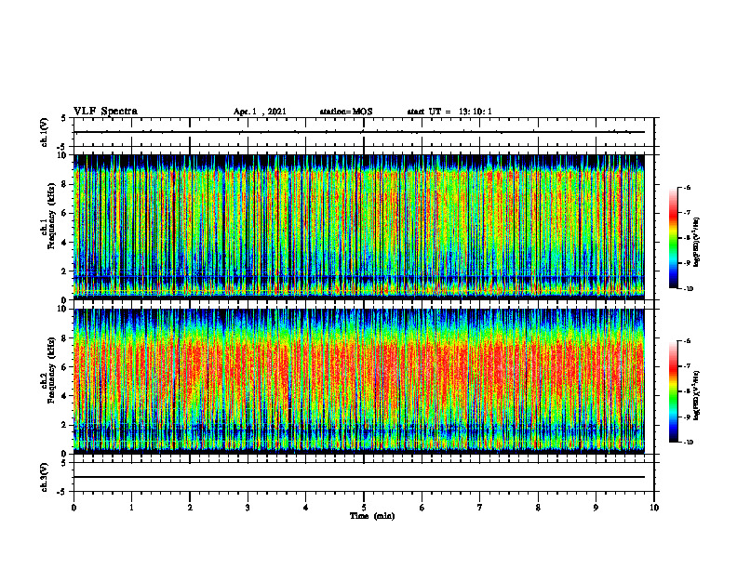
Task: Click time axis tick label "7"
Action: (x=480, y=508)
